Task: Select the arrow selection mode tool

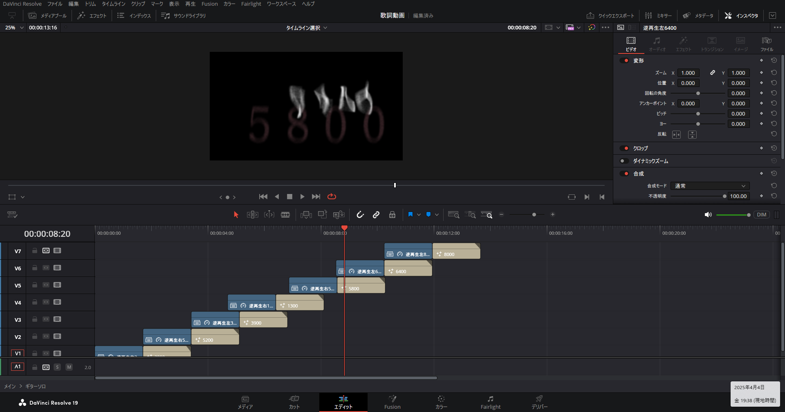Action: 236,215
